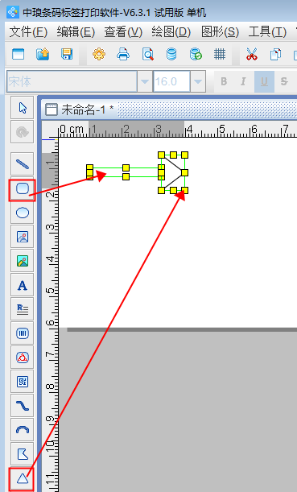Image resolution: width=297 pixels, height=492 pixels.
Task: Switch to the 未命名-1 document tab
Action: [80, 110]
